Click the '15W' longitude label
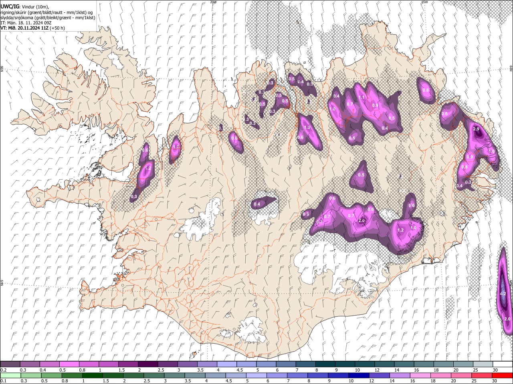 point(424,2)
